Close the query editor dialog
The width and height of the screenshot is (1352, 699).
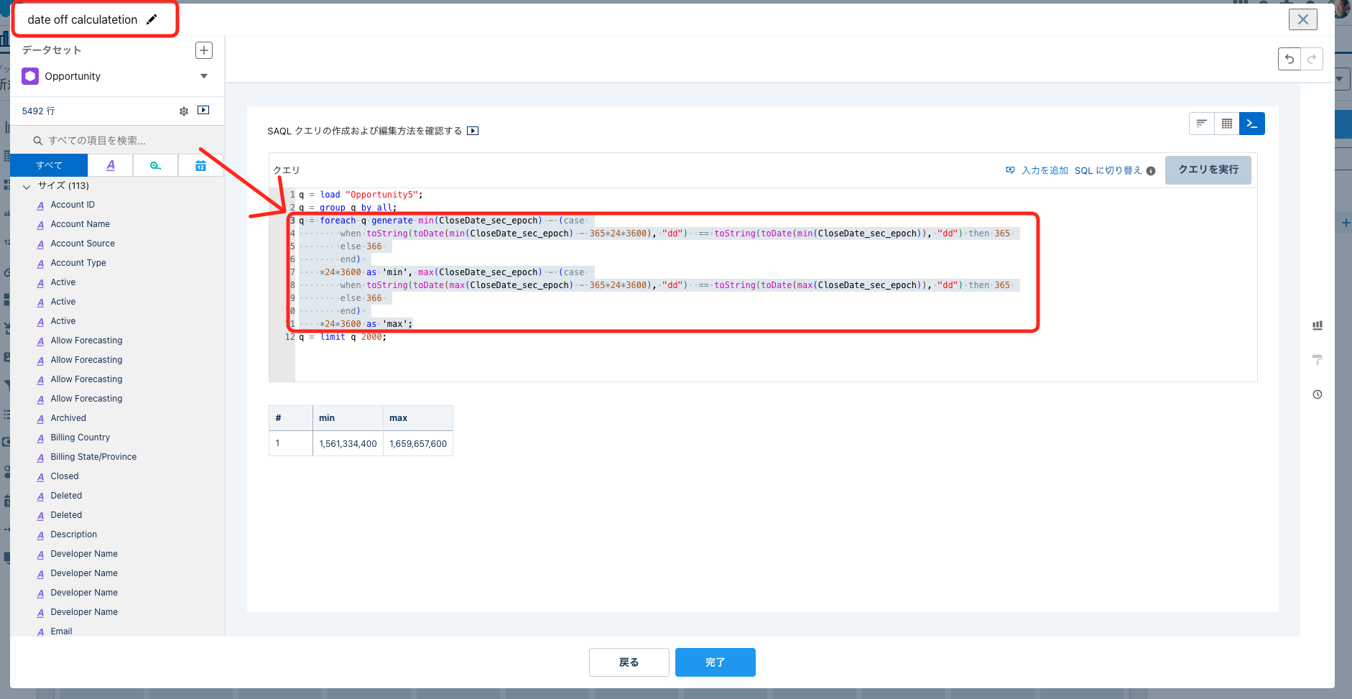tap(1303, 19)
